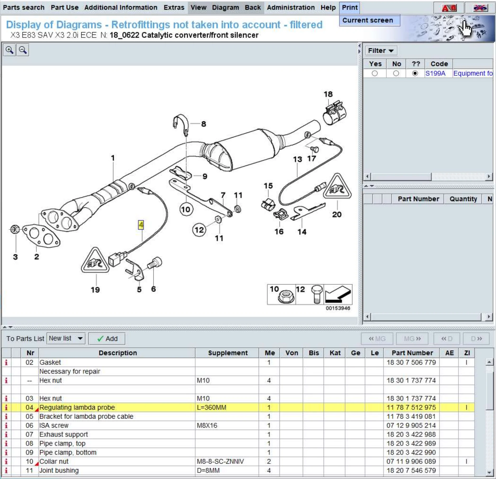Open the Parts search menu
The width and height of the screenshot is (496, 479).
tap(23, 7)
